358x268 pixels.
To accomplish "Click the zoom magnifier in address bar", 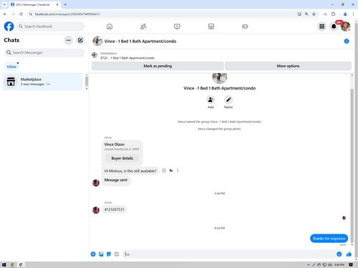I will pyautogui.click(x=306, y=14).
